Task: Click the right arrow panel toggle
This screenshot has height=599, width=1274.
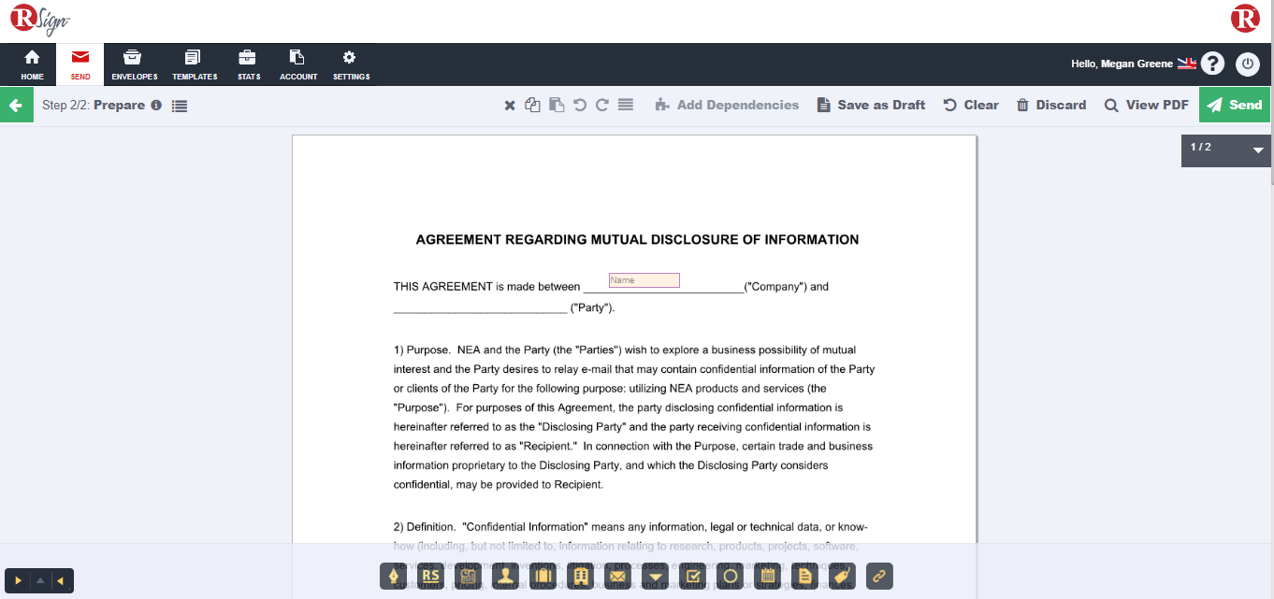Action: [x=18, y=581]
